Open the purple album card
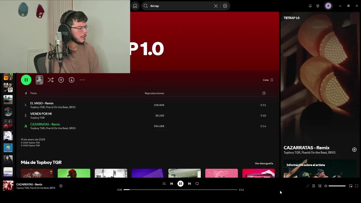361x203 pixels. 148,173
